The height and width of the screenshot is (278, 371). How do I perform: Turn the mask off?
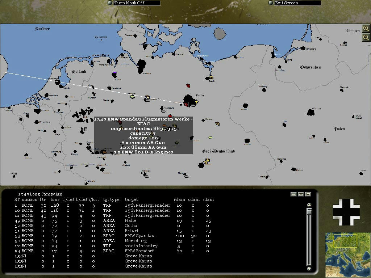coord(134,3)
